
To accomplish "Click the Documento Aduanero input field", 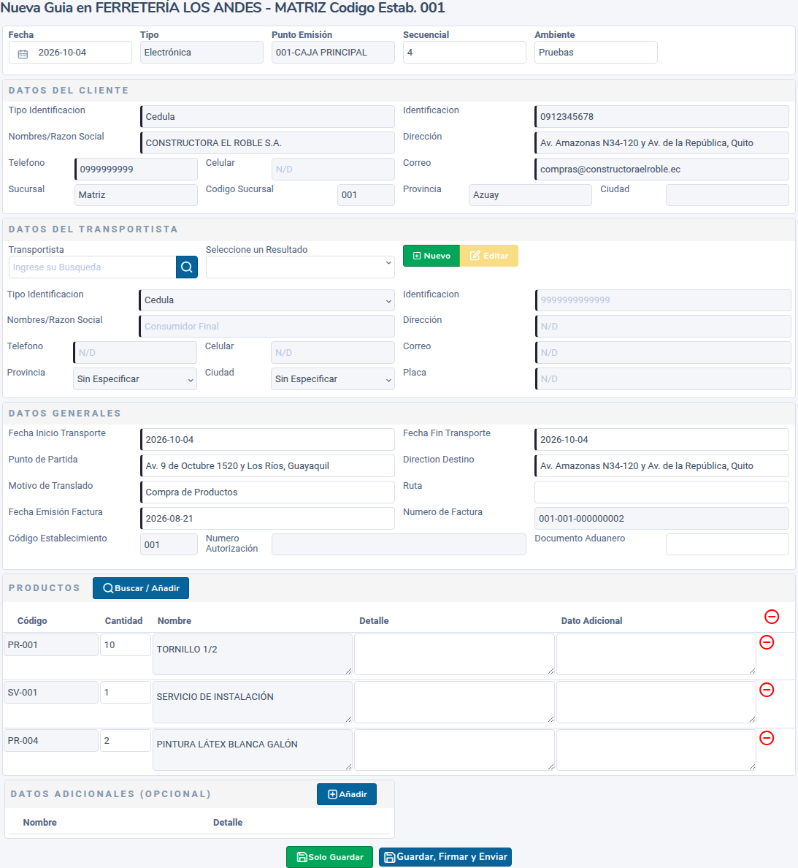I will click(727, 544).
